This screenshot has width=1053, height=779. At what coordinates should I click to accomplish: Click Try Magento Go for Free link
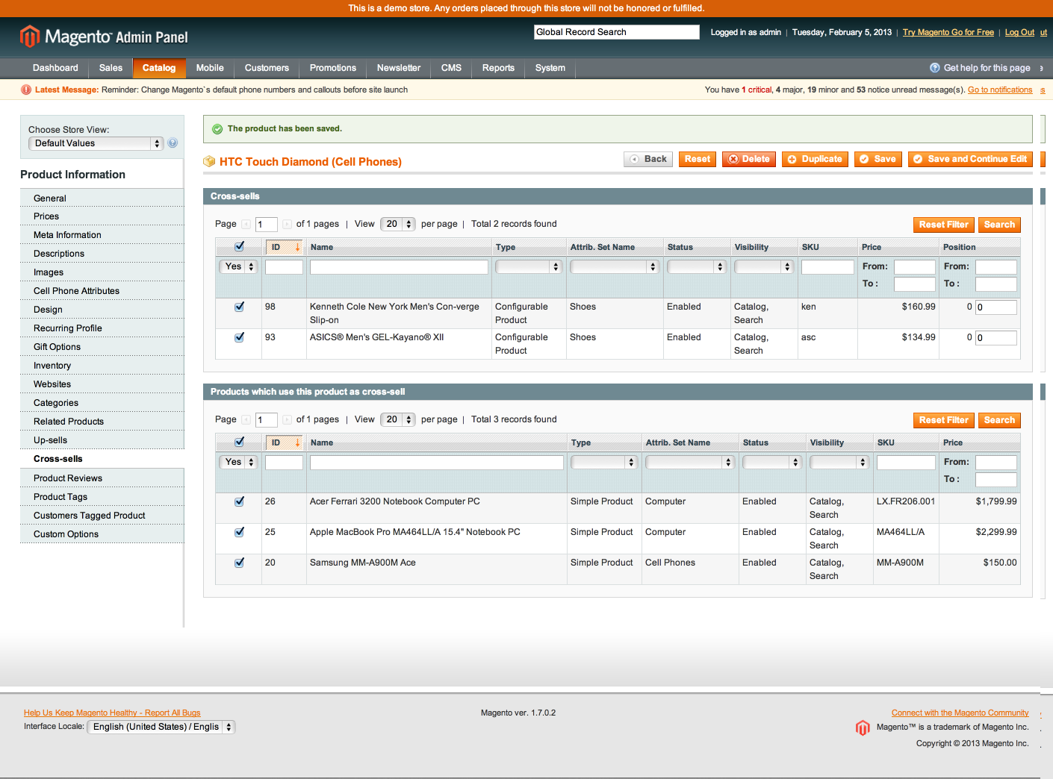(x=948, y=32)
